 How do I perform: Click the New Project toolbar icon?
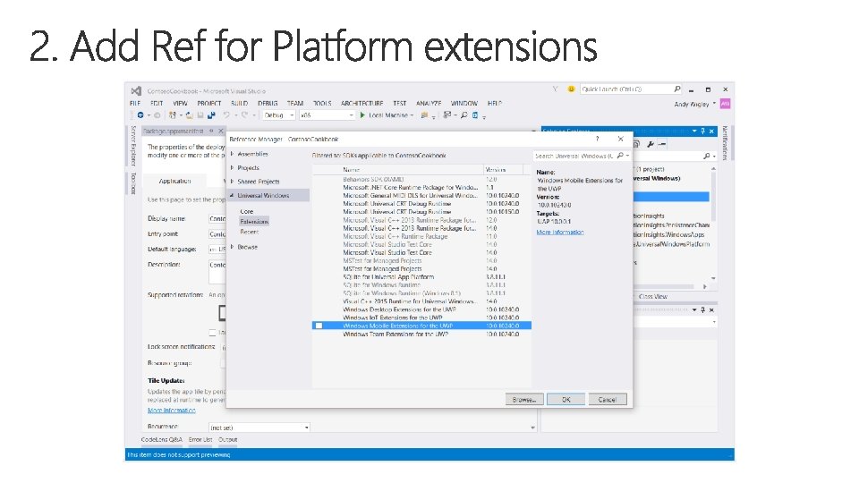coord(173,115)
